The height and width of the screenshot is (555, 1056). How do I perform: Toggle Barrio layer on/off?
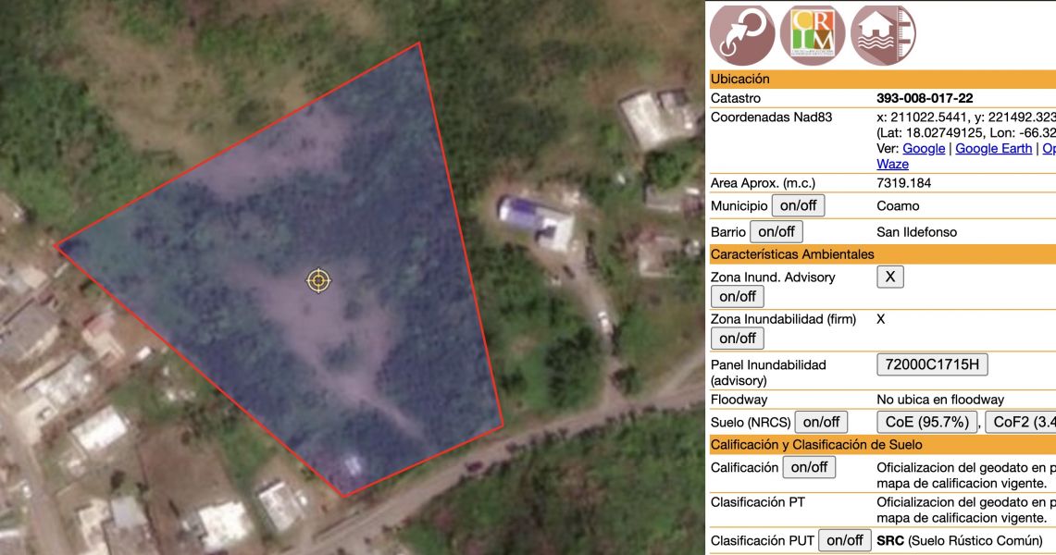[x=776, y=231]
